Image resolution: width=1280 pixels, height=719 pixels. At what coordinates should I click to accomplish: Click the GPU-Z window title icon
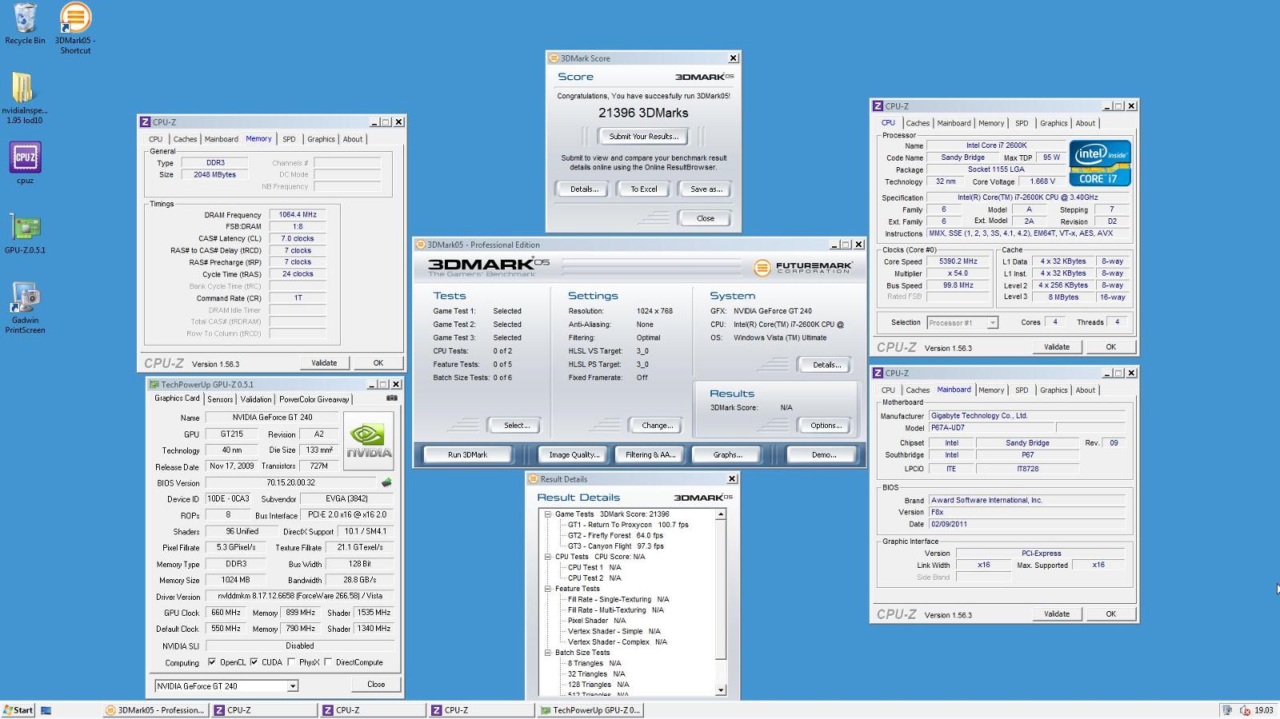(154, 385)
